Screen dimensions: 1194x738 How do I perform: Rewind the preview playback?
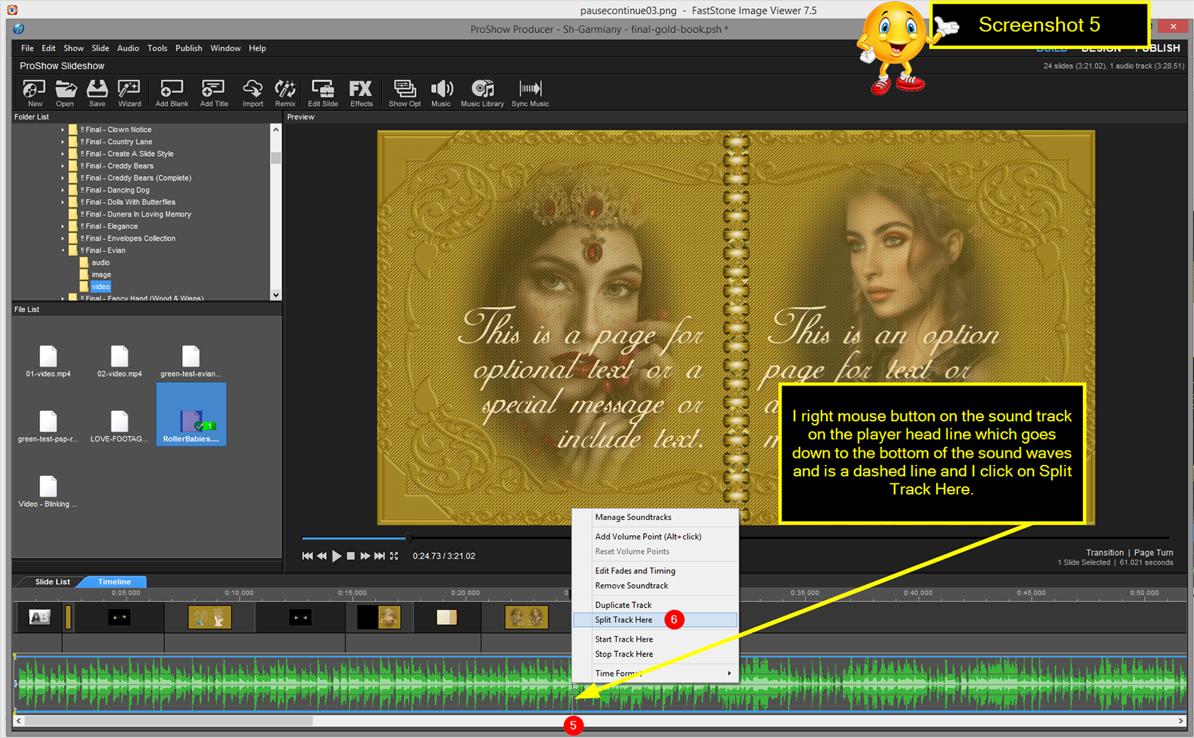coord(321,556)
